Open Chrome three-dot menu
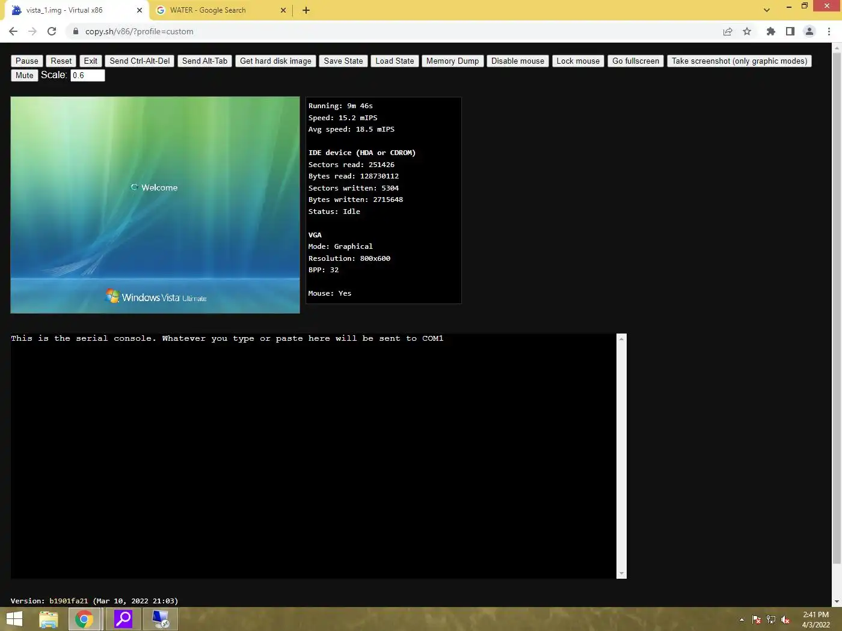The image size is (842, 631). (829, 31)
